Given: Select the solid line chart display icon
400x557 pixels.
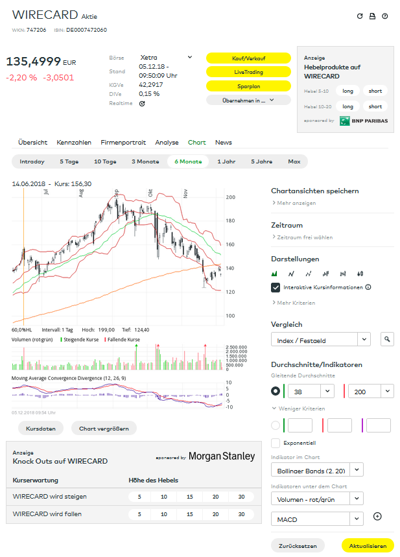Looking at the screenshot, I should 291,274.
